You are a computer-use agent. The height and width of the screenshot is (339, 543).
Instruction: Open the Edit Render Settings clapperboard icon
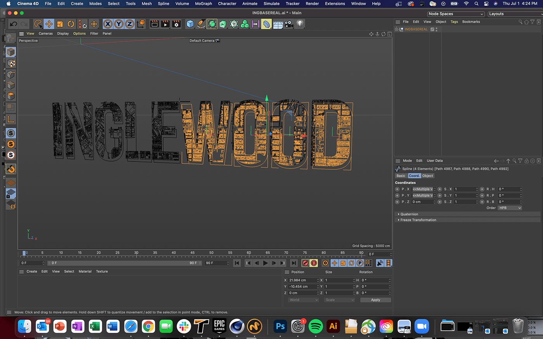[176, 24]
